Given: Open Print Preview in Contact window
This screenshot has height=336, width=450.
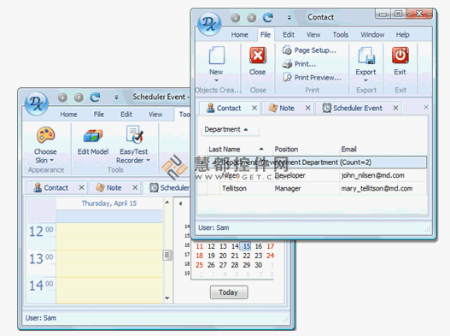Looking at the screenshot, I should coord(312,78).
